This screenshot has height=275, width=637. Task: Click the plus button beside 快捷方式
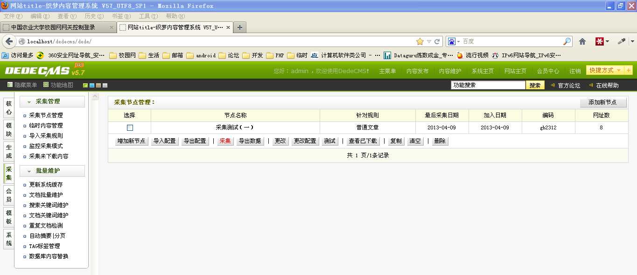[x=628, y=70]
